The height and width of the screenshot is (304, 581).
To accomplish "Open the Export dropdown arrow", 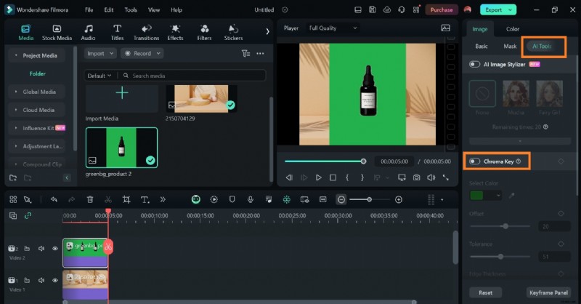I will [x=511, y=10].
